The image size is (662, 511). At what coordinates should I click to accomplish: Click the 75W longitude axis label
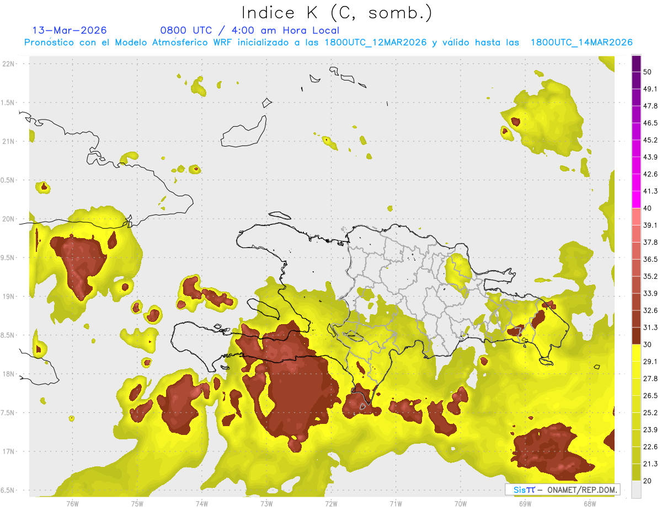coord(137,503)
